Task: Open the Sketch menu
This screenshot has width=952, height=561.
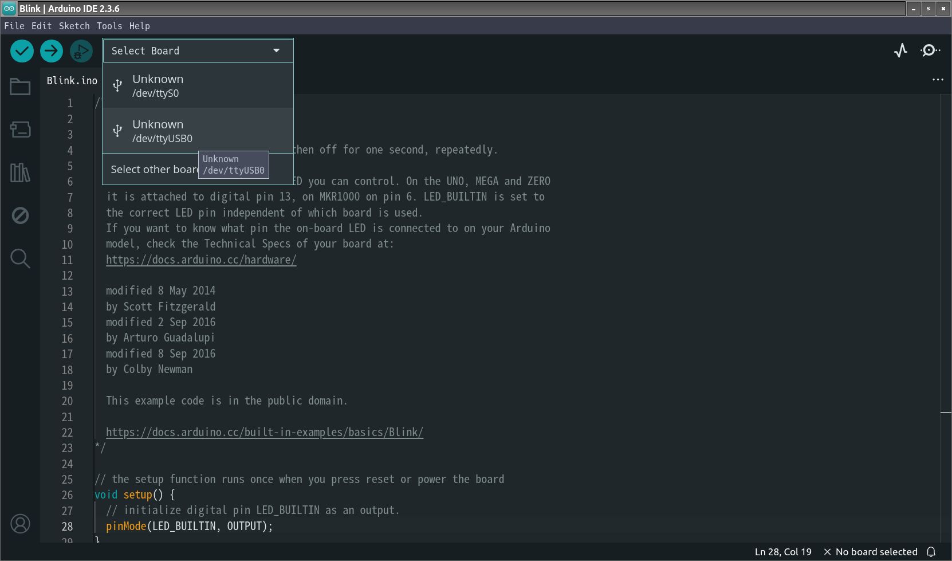Action: click(74, 26)
